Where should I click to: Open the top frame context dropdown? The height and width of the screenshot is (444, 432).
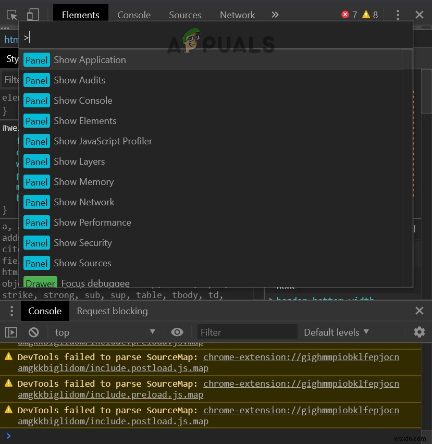click(x=104, y=332)
